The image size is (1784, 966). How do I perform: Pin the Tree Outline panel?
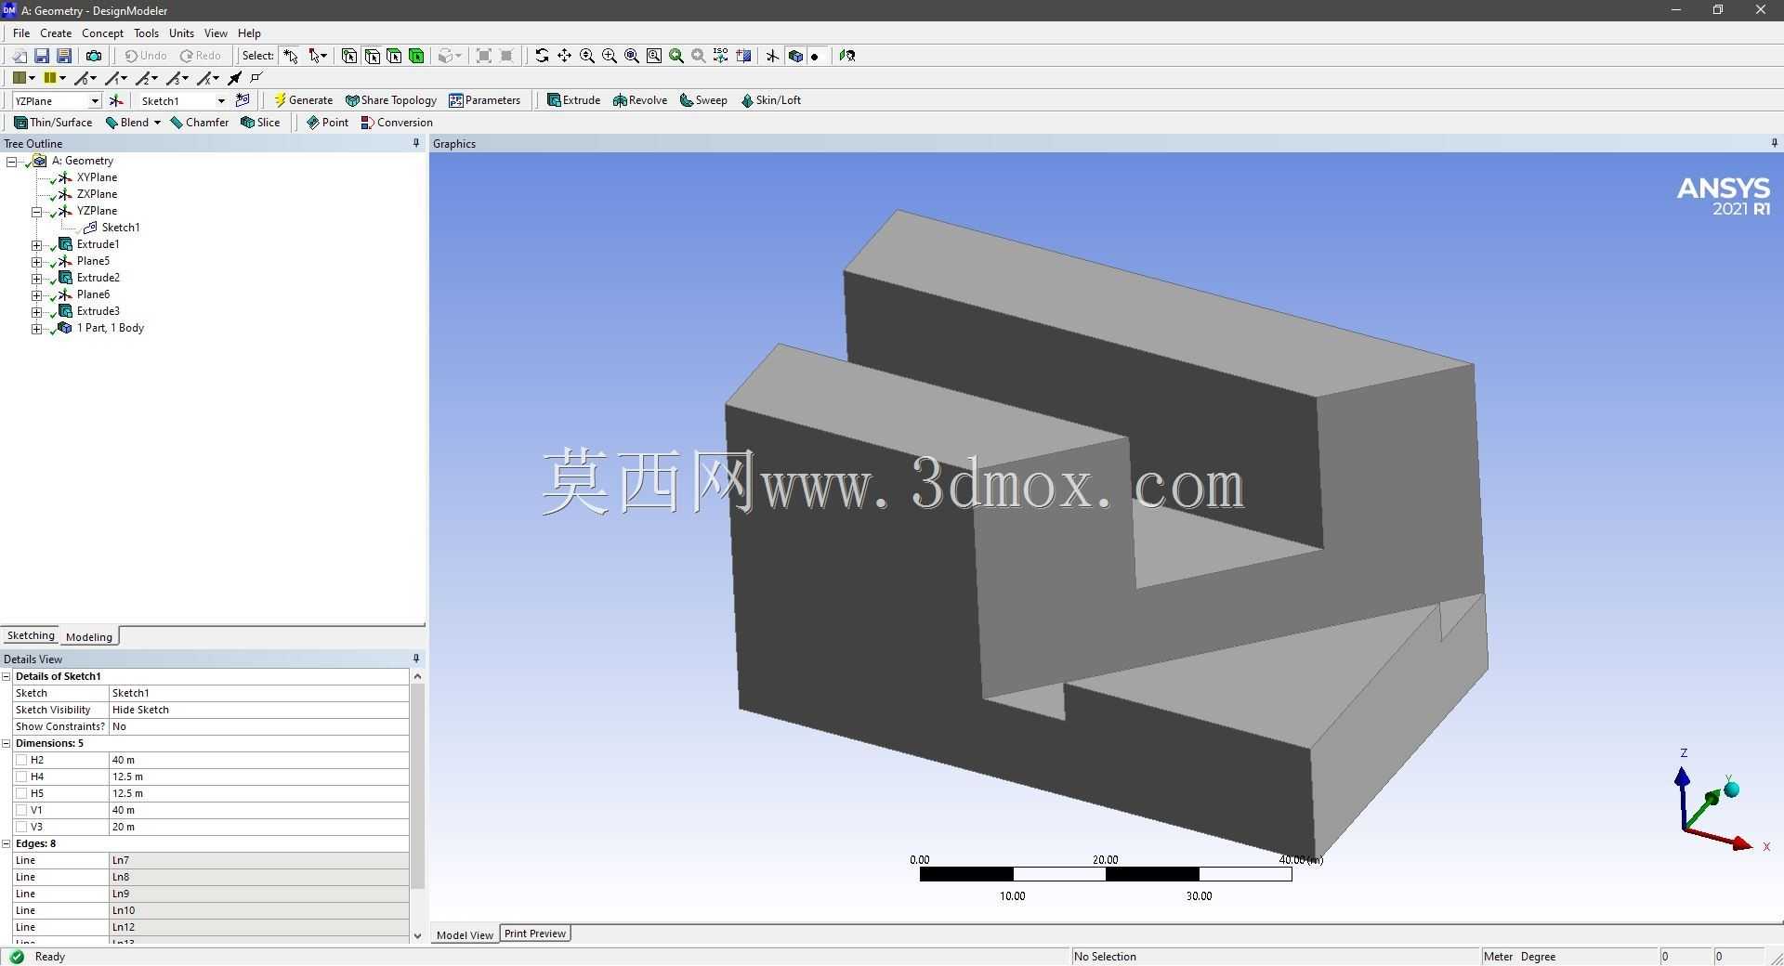point(416,143)
